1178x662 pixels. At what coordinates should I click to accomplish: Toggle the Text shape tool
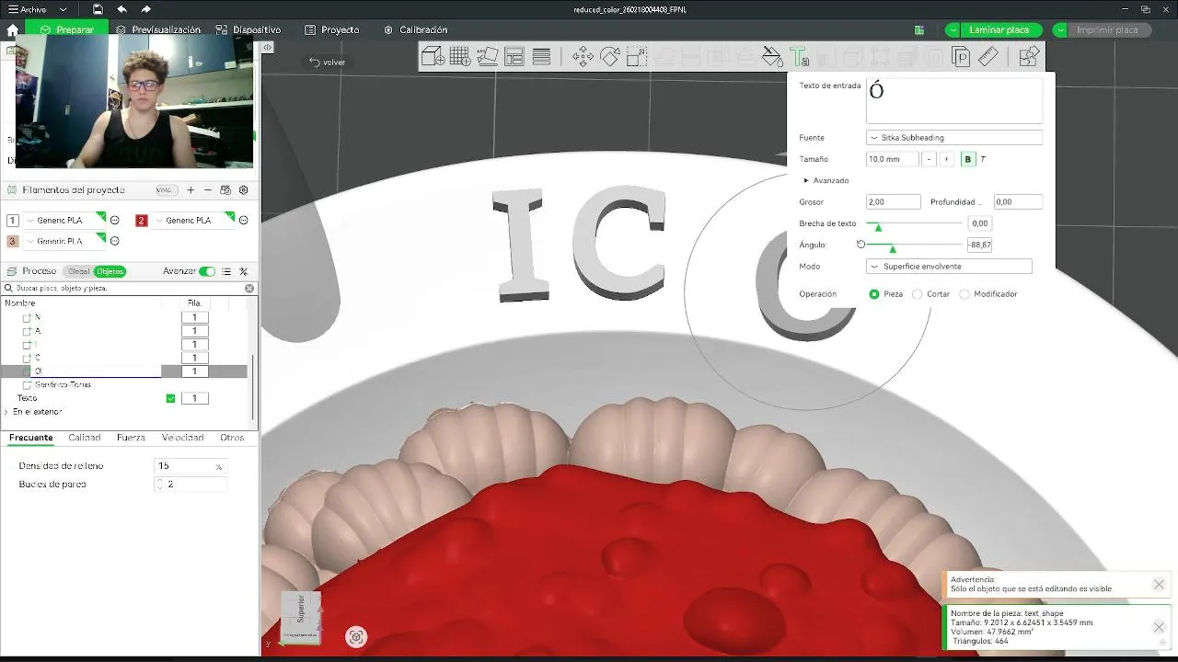click(x=799, y=57)
